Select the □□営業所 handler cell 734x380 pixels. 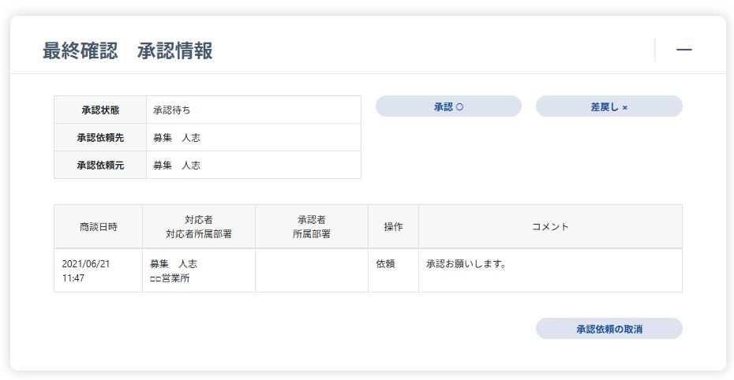click(x=199, y=270)
